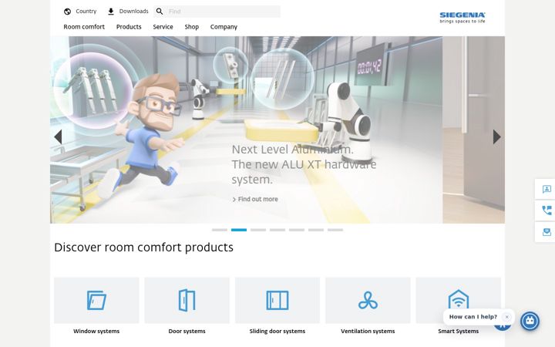Open the Products menu
Screen dimensions: 555x347
[x=129, y=27]
